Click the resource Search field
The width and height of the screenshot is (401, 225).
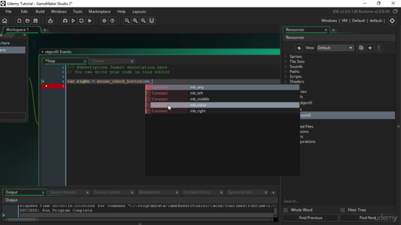coord(339,201)
